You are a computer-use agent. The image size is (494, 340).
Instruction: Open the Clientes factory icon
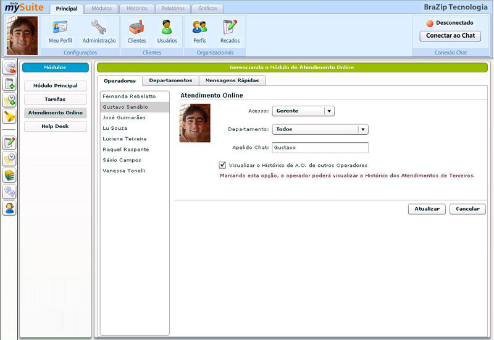tap(136, 31)
